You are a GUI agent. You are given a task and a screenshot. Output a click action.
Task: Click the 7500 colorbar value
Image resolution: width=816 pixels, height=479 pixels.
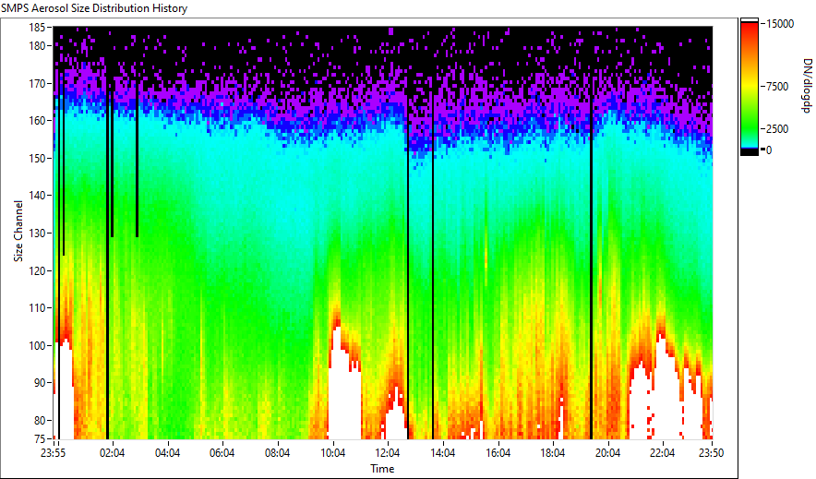click(777, 87)
